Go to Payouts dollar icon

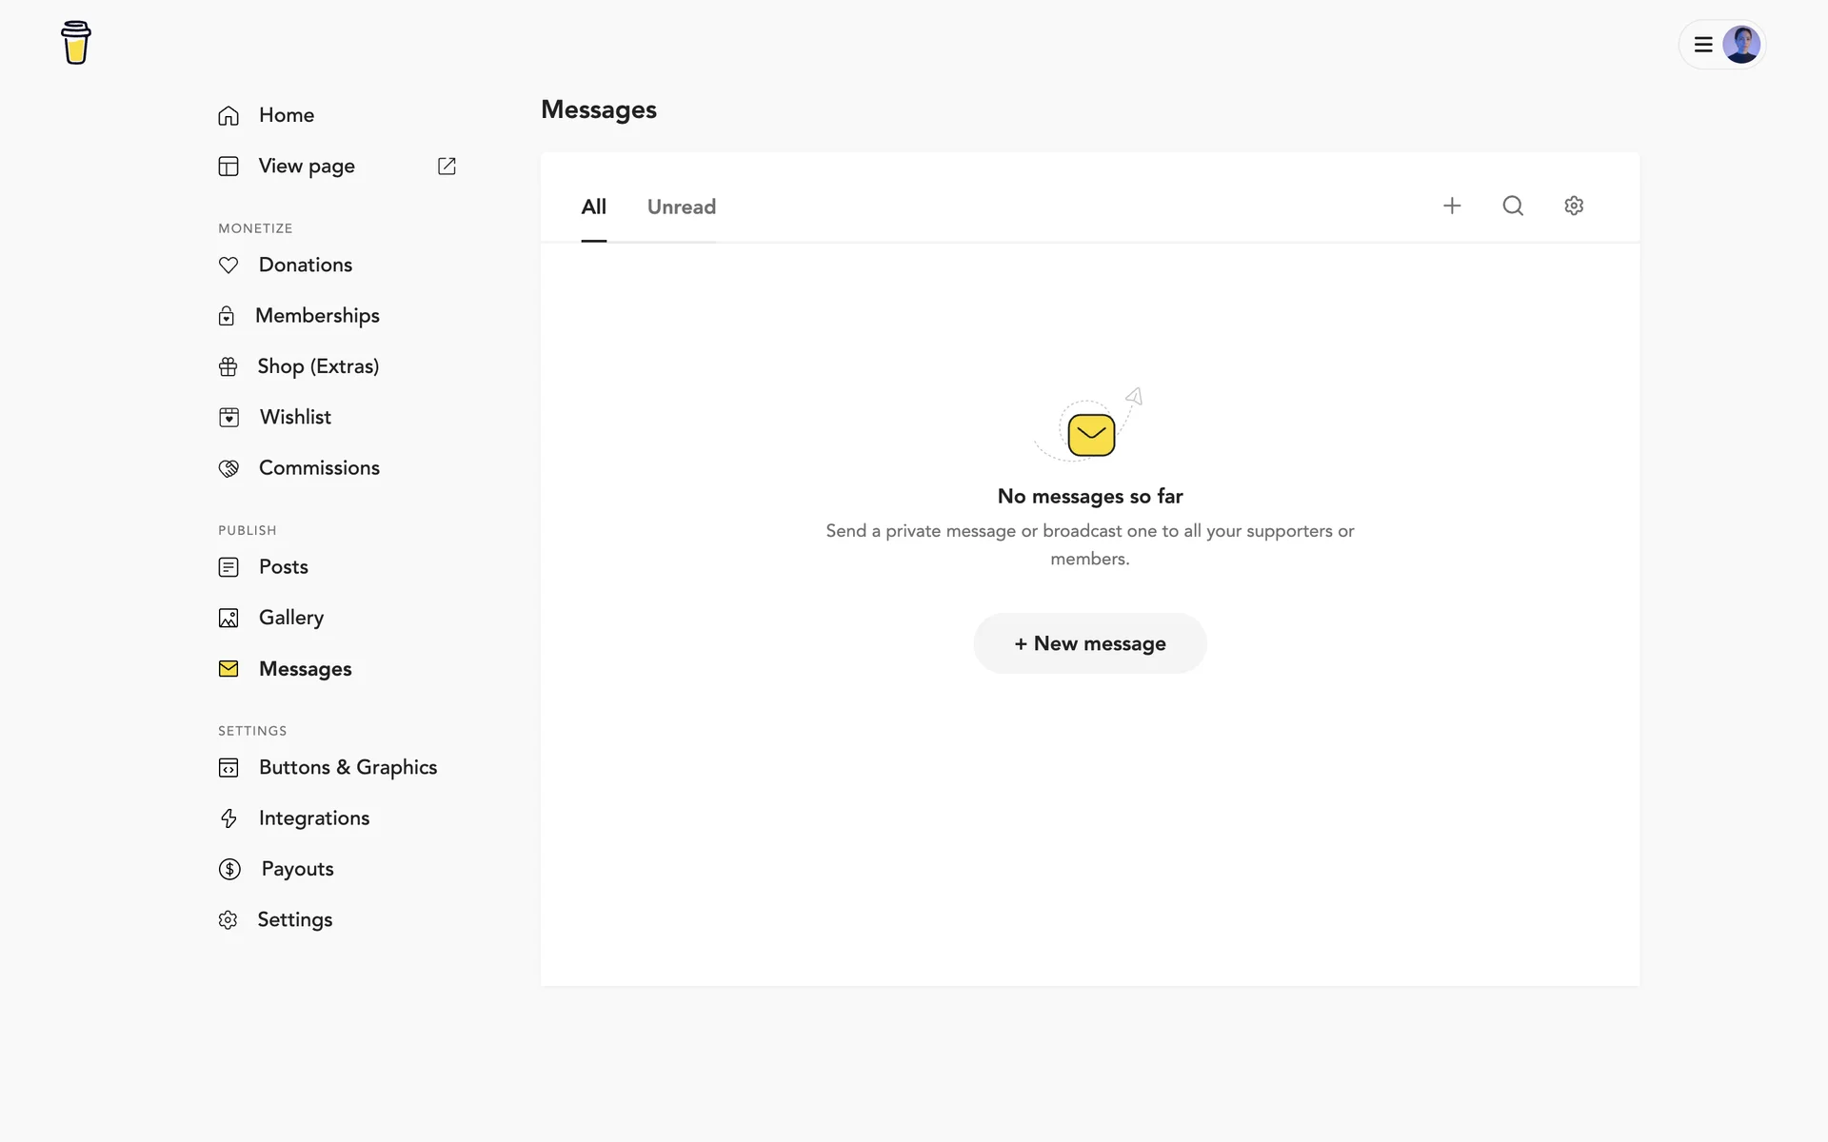pyautogui.click(x=229, y=869)
